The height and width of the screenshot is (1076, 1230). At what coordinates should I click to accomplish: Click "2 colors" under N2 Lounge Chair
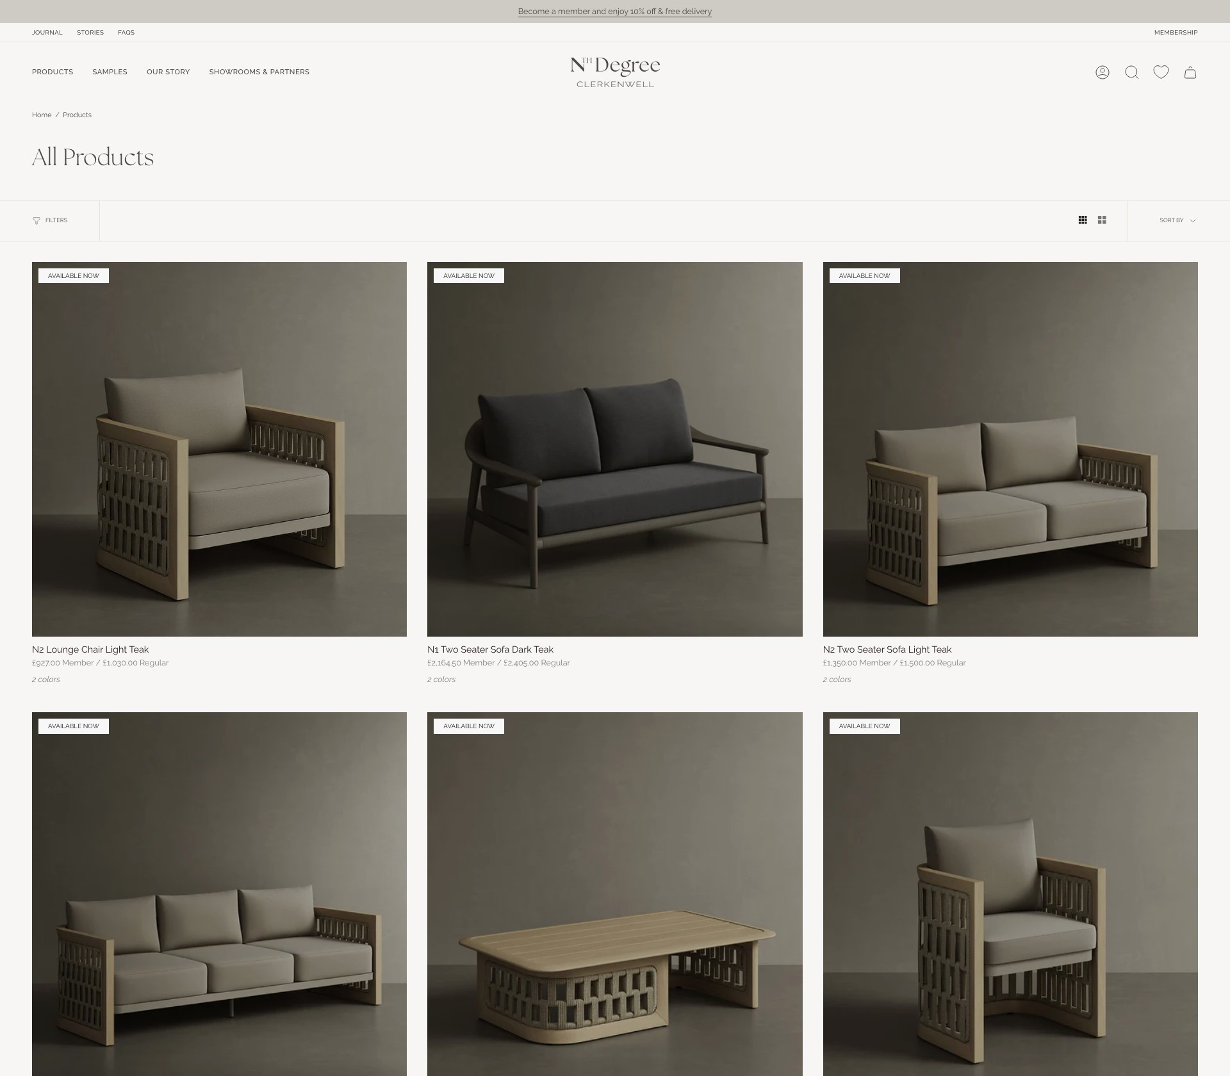click(x=46, y=680)
